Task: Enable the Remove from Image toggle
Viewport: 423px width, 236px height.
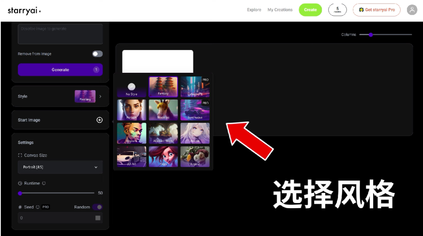Action: pos(97,54)
